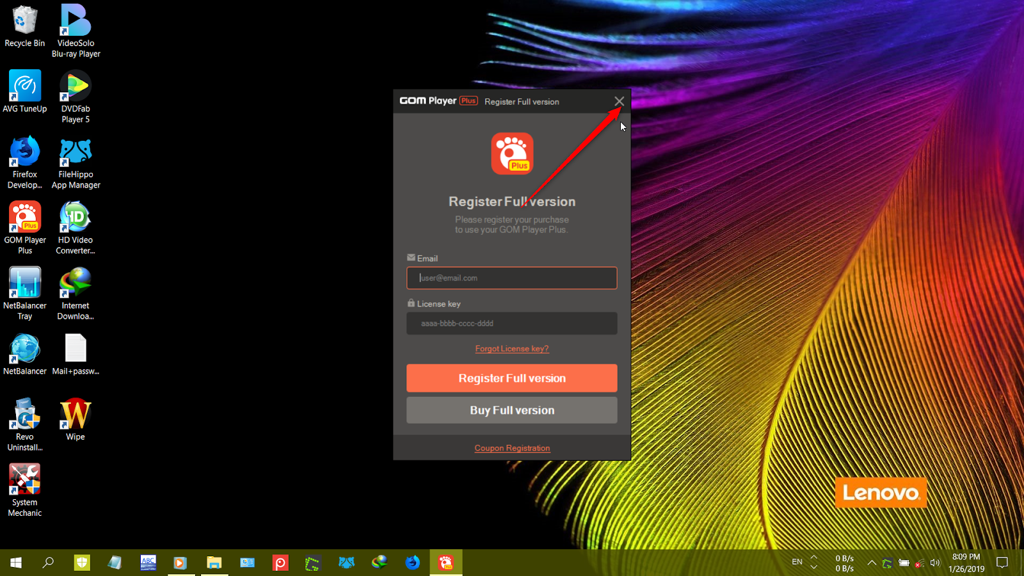Select Internet Download Manager desktop icon

pos(76,293)
